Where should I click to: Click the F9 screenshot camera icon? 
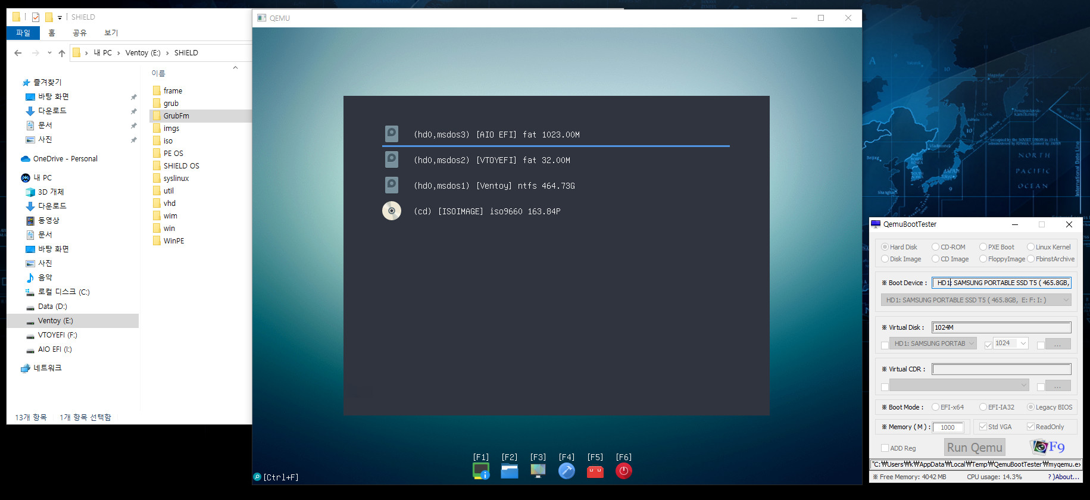pyautogui.click(x=1040, y=446)
